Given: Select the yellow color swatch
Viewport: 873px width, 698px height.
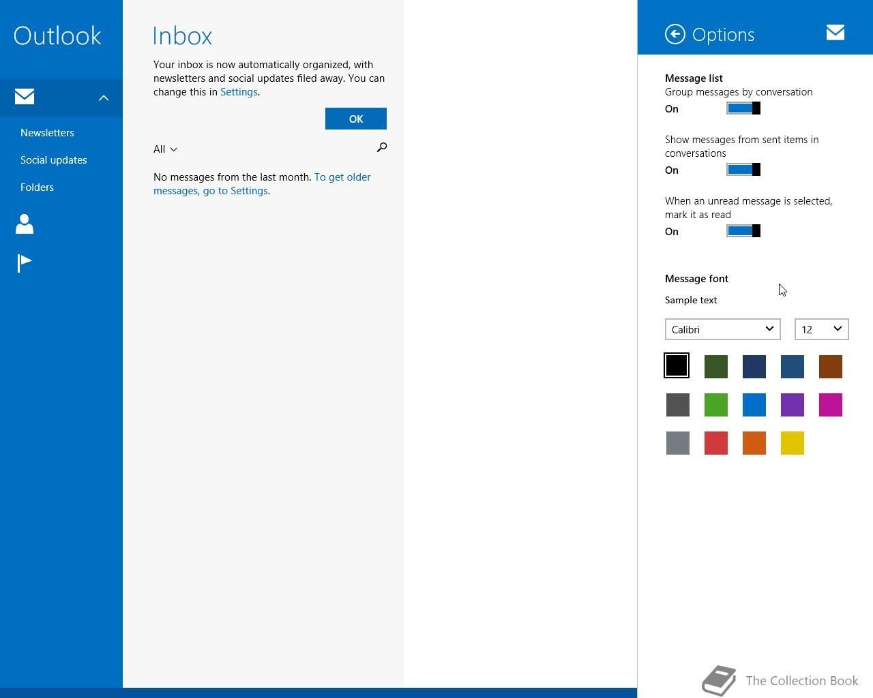Looking at the screenshot, I should 793,443.
